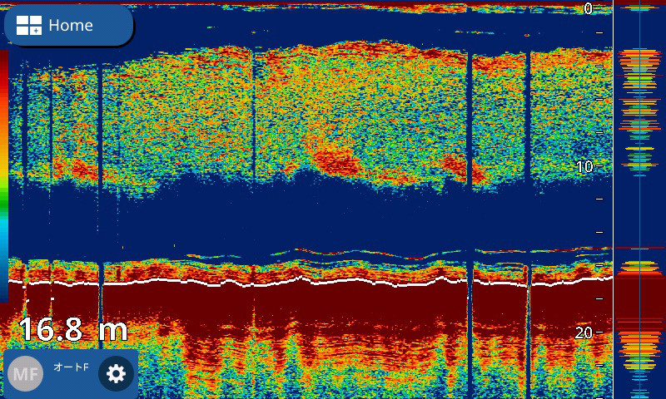This screenshot has width=666, height=399.
Task: Click the Home grid layout icon
Action: 29,26
